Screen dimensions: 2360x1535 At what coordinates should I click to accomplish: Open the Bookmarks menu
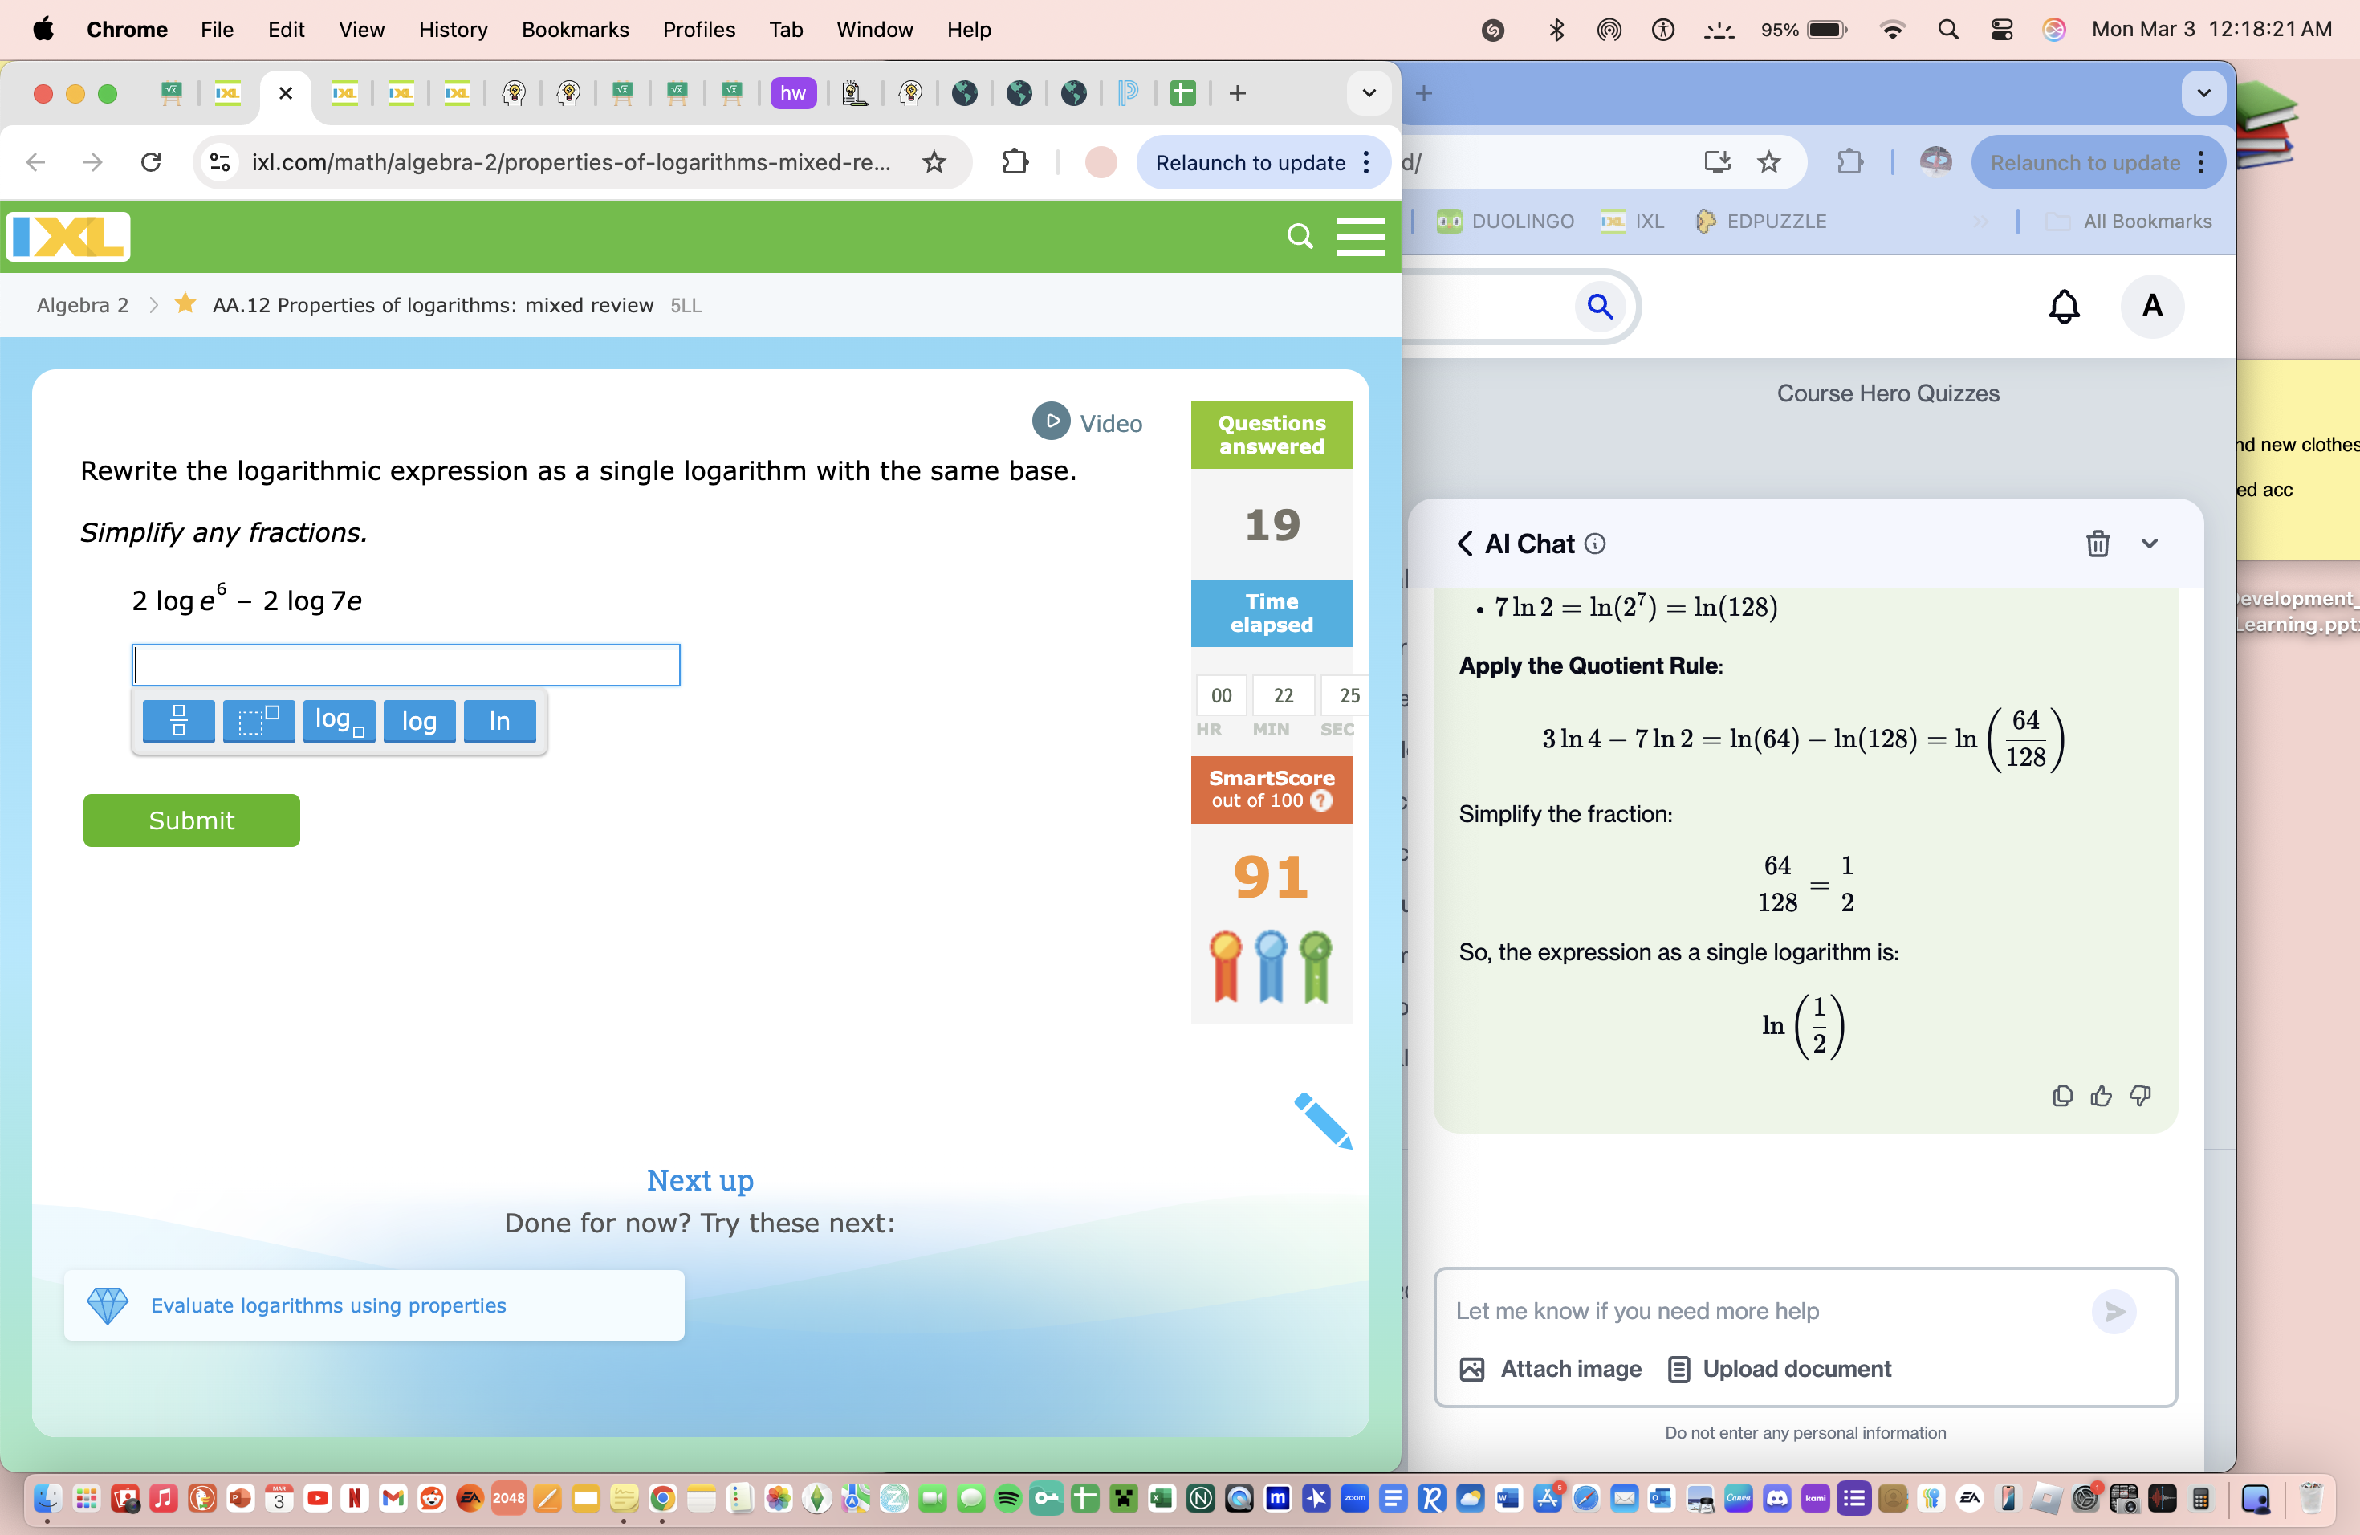[575, 29]
